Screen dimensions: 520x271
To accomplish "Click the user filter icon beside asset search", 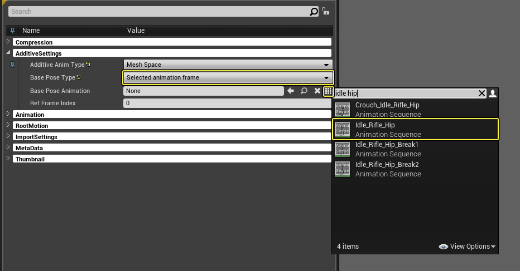I will [x=493, y=93].
